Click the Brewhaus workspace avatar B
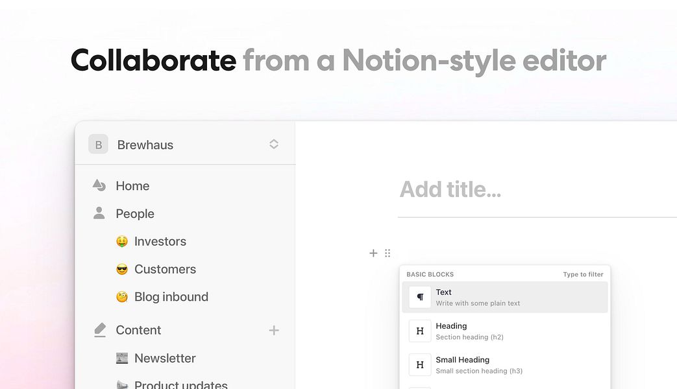The height and width of the screenshot is (389, 677). pyautogui.click(x=99, y=145)
